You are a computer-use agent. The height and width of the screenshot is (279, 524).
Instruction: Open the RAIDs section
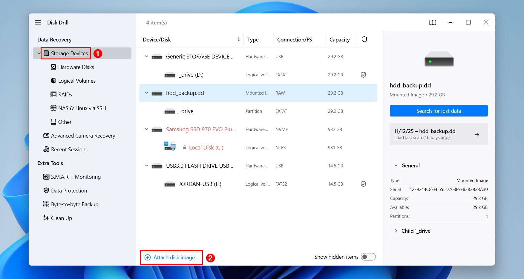(x=64, y=94)
